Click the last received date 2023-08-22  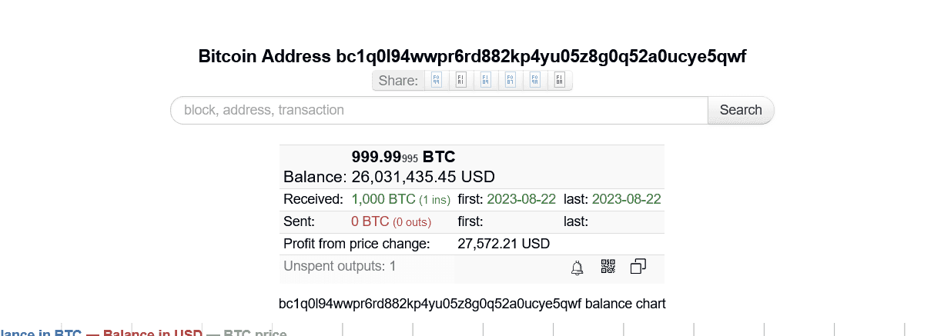click(x=626, y=199)
